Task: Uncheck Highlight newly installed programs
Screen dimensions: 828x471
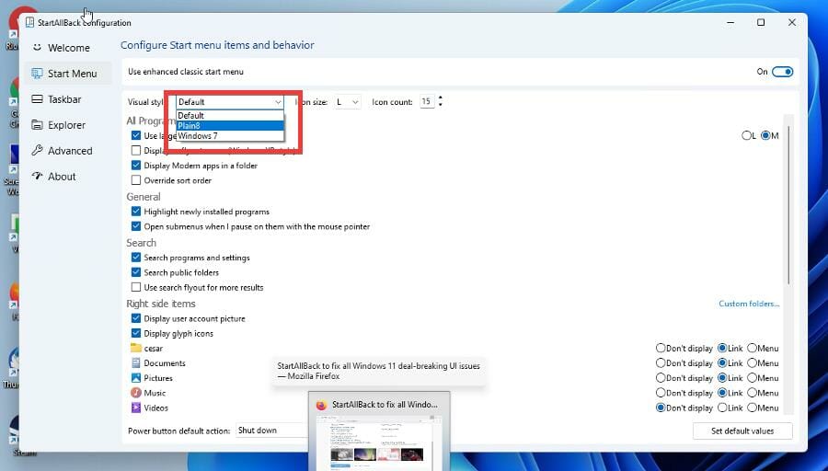Action: click(x=136, y=212)
